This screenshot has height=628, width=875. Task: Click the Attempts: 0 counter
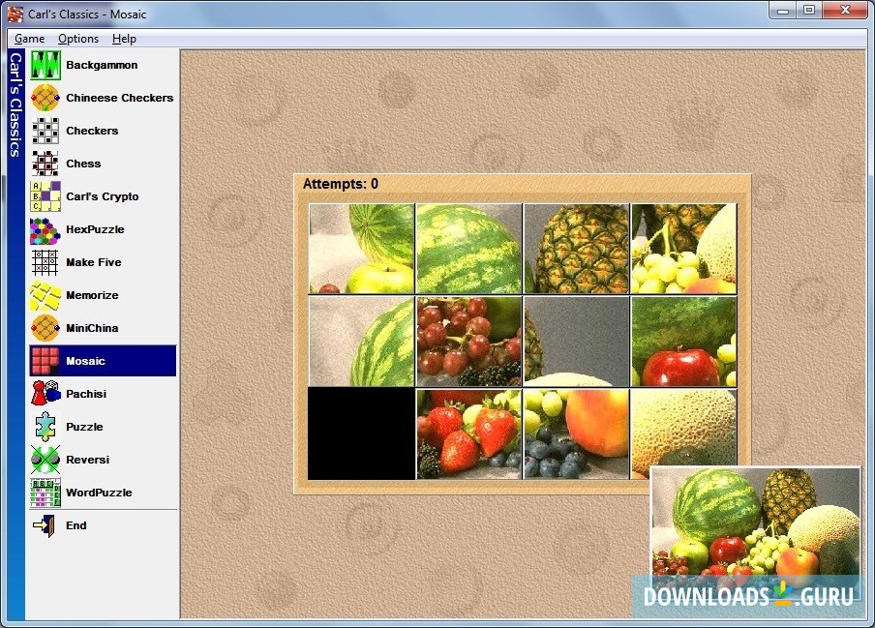341,184
